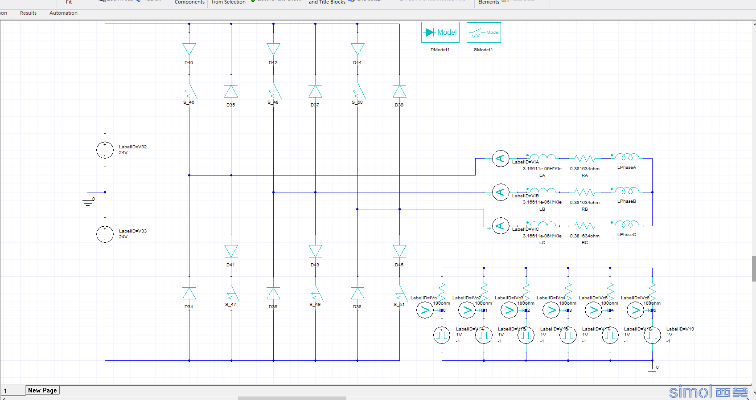Select the ground symbol between V32 and V33
756x400 pixels.
click(88, 200)
